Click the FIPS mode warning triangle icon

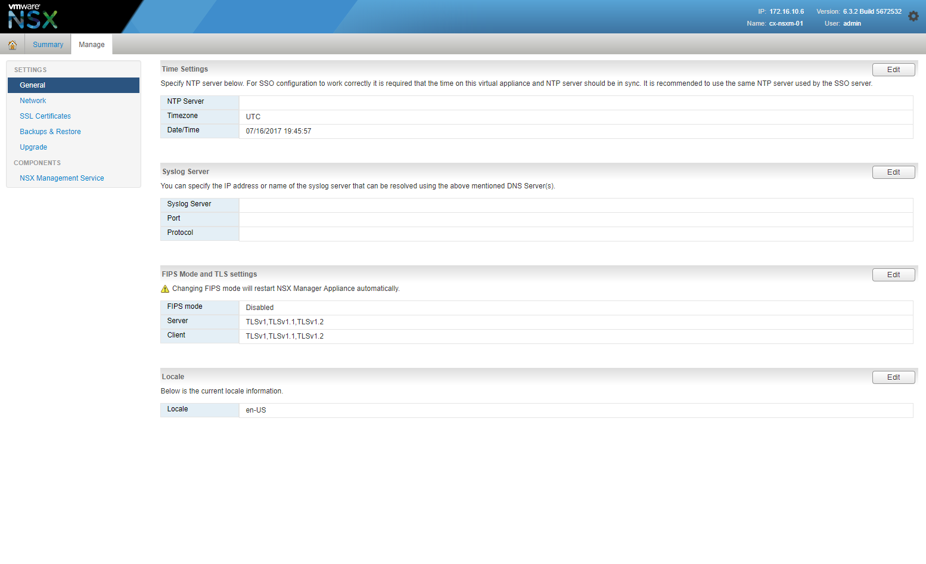click(165, 289)
